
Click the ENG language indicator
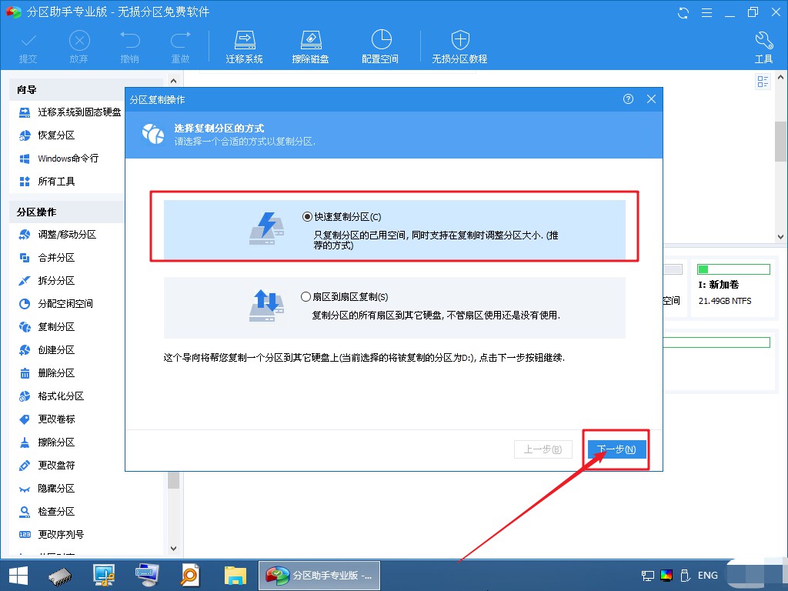708,576
